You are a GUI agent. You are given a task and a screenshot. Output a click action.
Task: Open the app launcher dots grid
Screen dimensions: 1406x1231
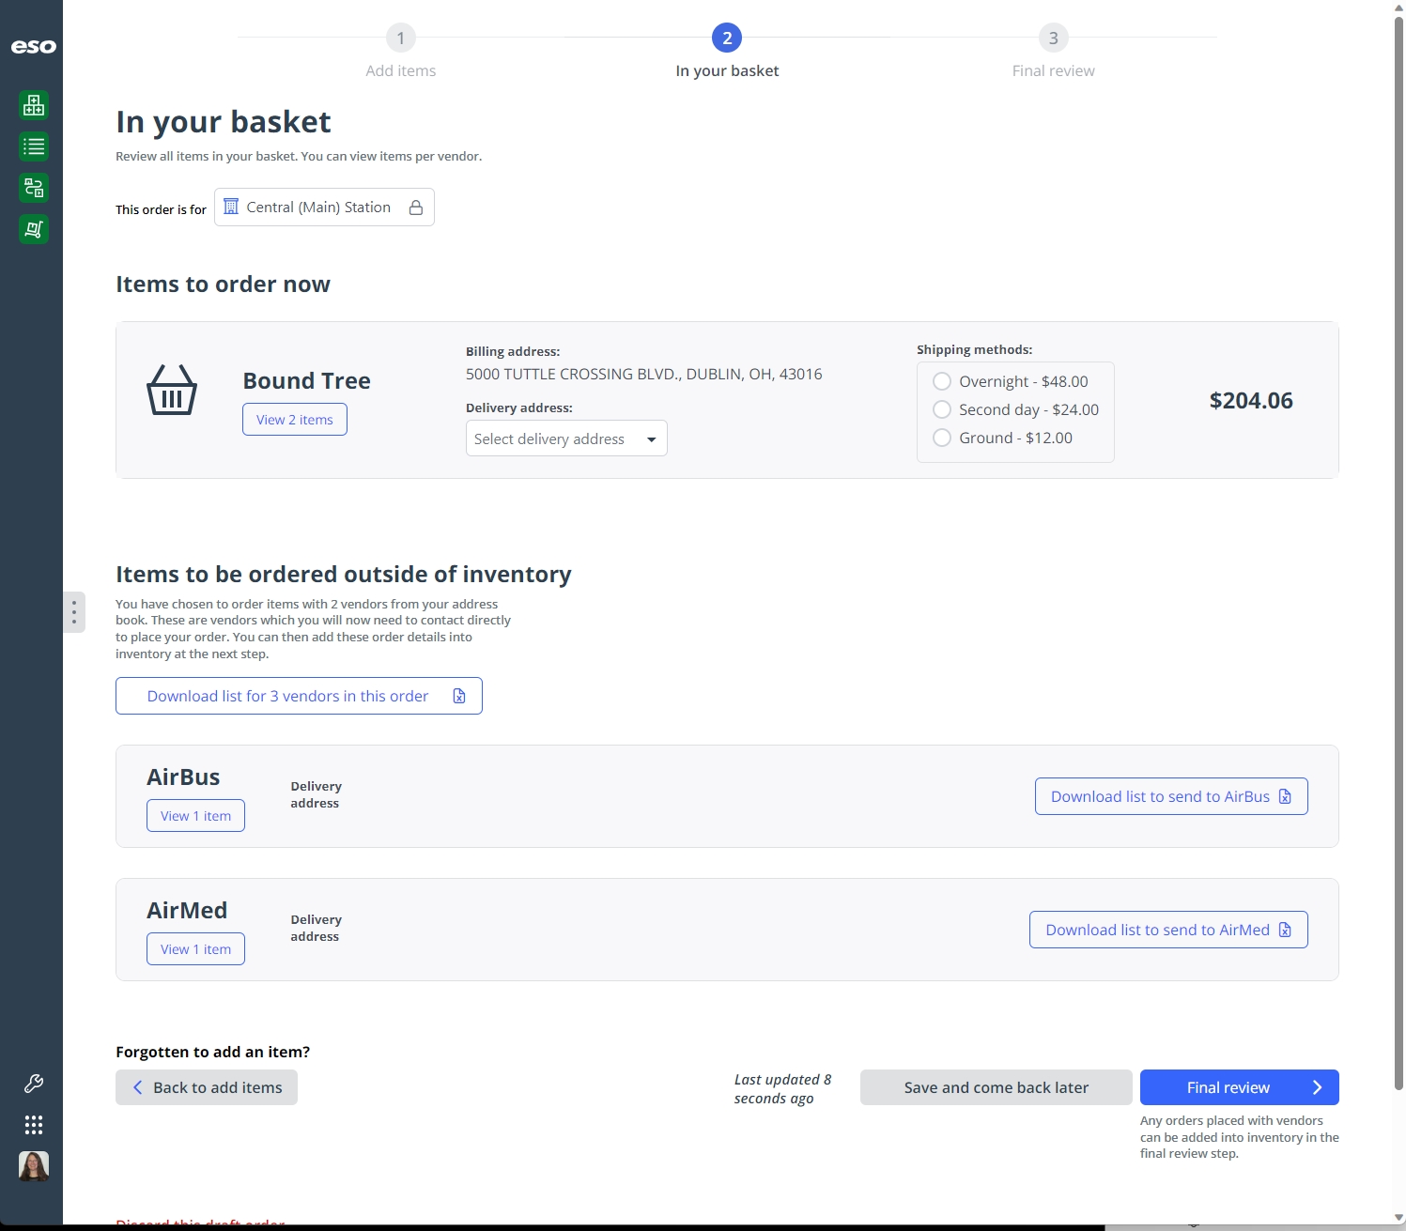(x=34, y=1125)
